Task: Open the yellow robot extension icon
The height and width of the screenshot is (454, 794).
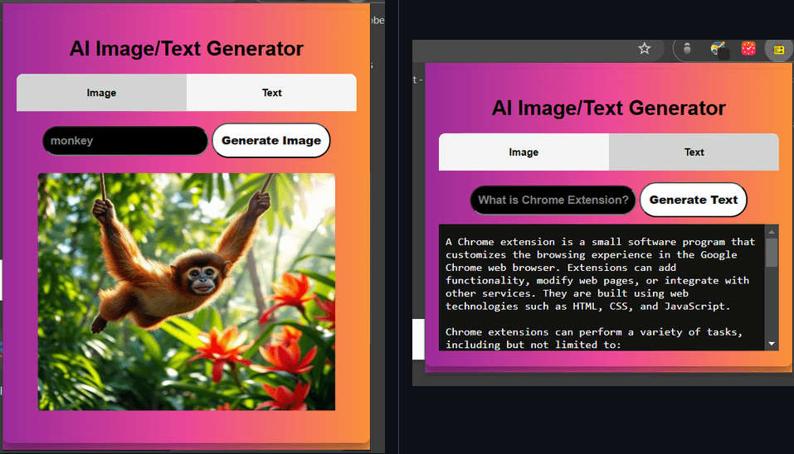Action: coord(779,50)
